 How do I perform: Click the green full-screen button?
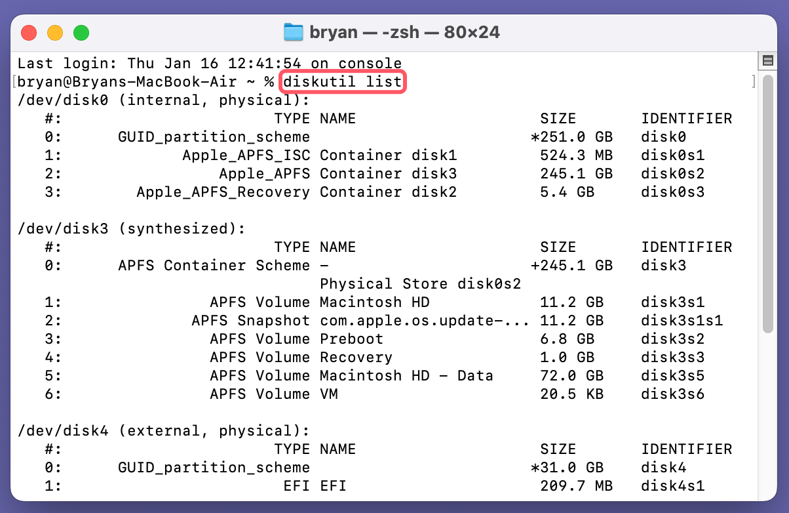click(x=81, y=31)
